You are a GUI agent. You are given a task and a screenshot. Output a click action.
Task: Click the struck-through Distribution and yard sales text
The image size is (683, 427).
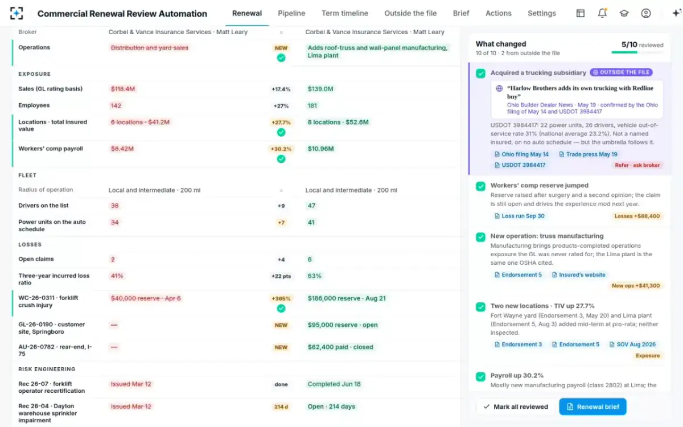150,48
